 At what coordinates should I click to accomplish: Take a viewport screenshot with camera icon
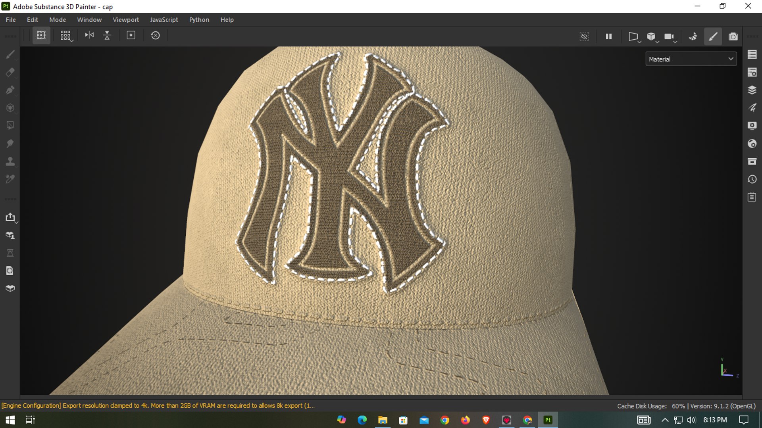click(x=733, y=36)
